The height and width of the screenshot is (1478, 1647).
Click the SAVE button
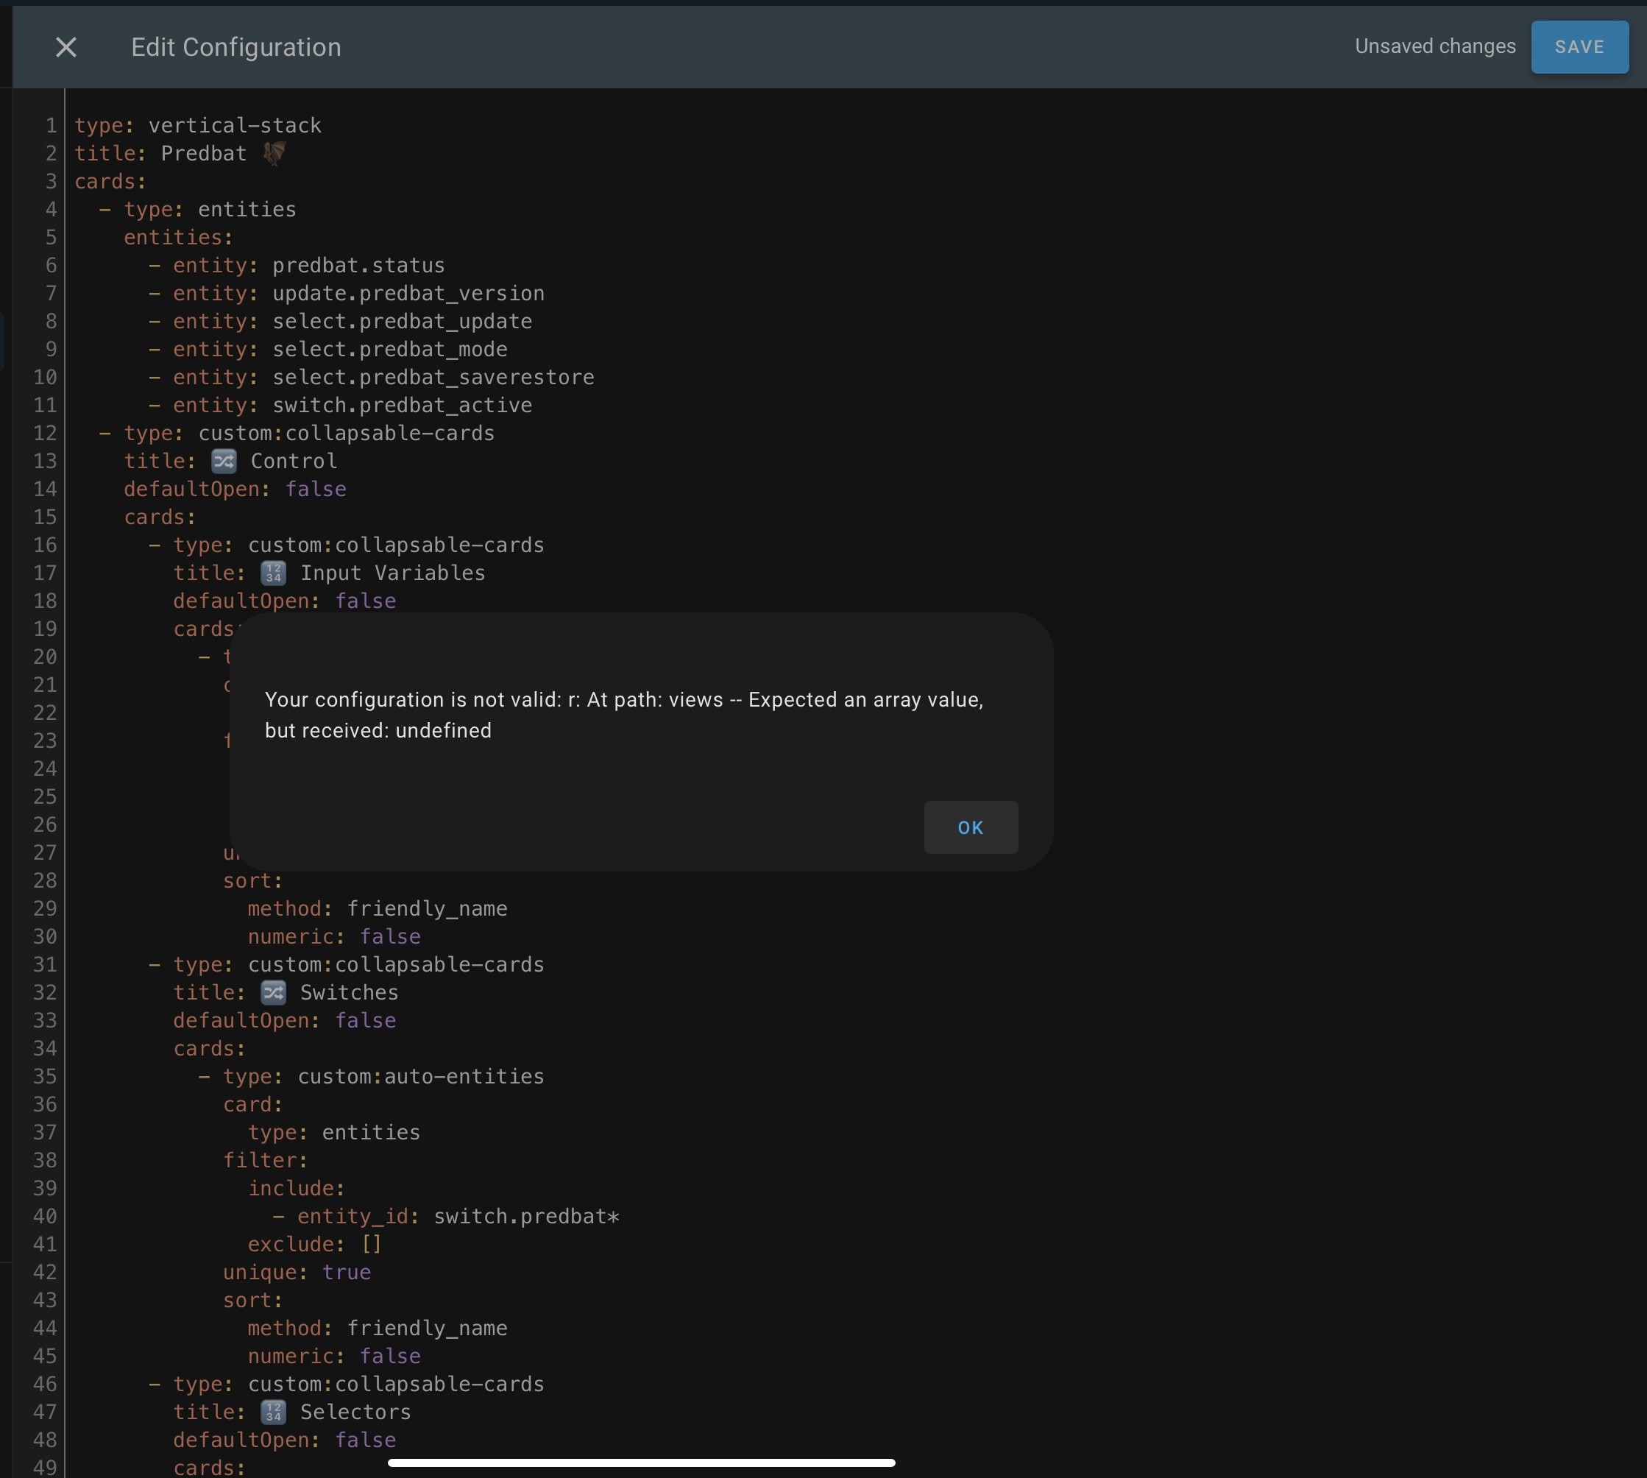[x=1579, y=47]
